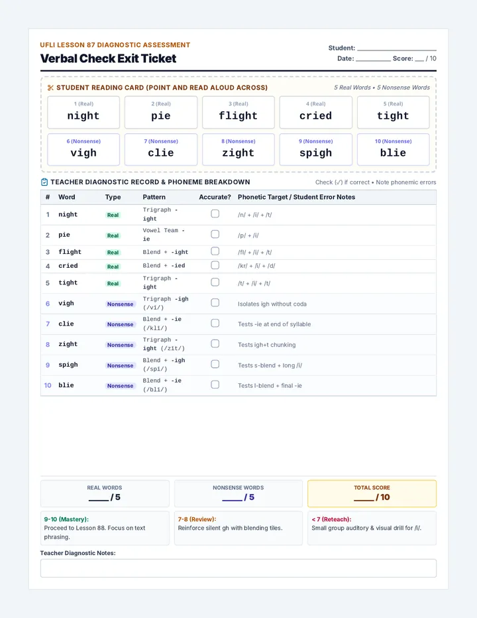Click the yellow Total Score box
Viewport: 477px width, 618px height.
(372, 493)
